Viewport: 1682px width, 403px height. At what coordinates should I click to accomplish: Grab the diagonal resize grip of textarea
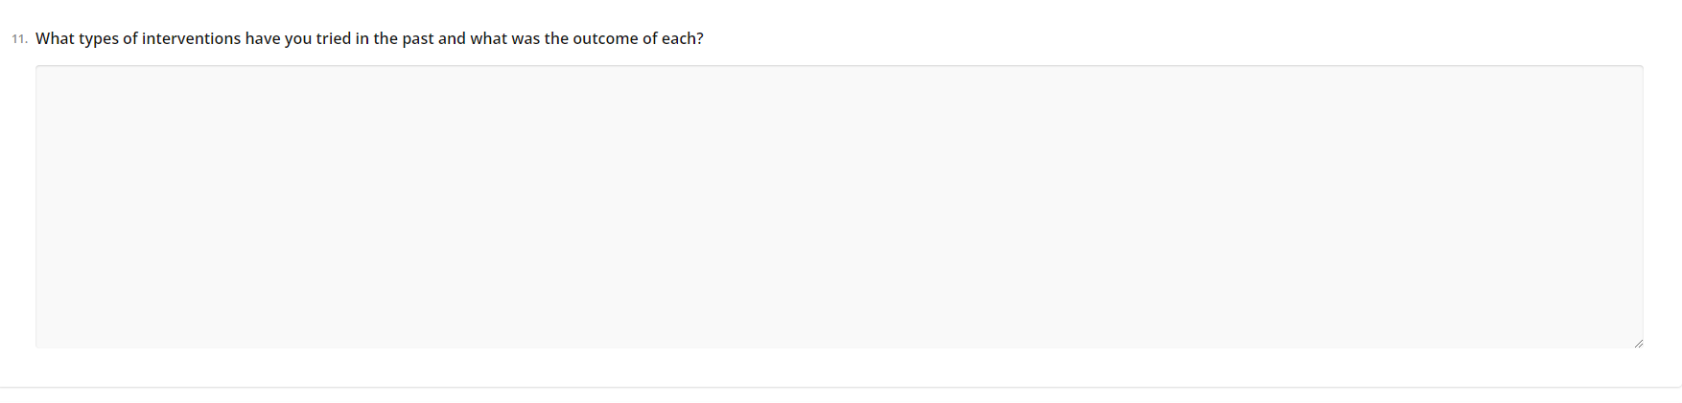(x=1638, y=343)
